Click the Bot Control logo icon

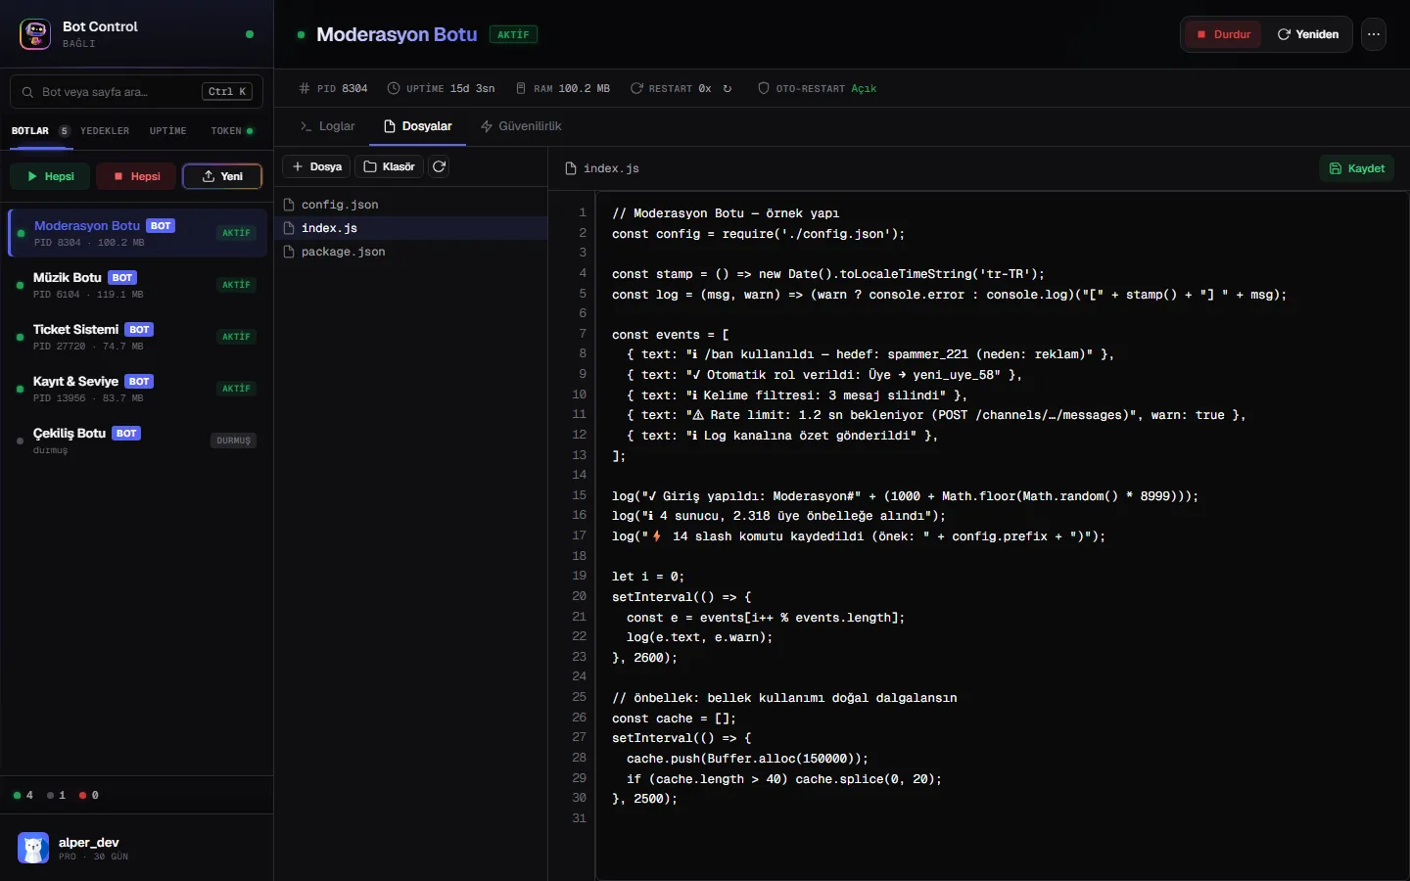coord(35,34)
